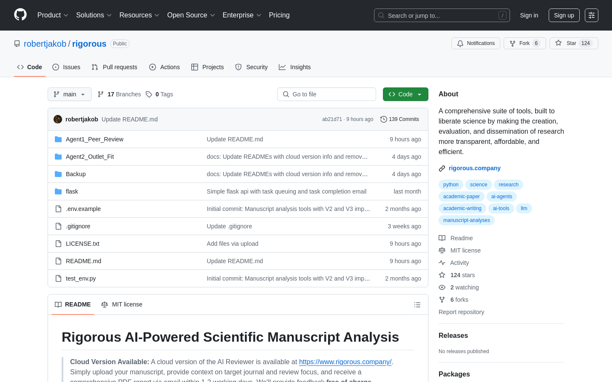Expand the Enterprise menu

coord(242,15)
